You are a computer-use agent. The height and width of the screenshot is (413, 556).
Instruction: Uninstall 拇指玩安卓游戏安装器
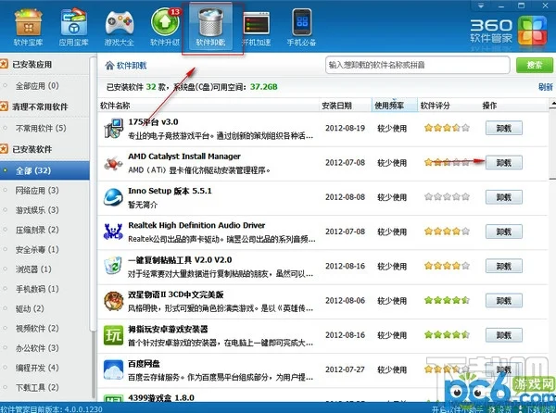coord(504,334)
